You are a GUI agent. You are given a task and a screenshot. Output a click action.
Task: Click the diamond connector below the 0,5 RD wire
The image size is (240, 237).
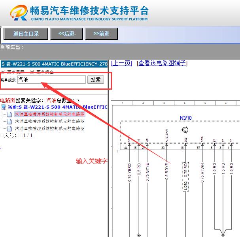pos(139,235)
